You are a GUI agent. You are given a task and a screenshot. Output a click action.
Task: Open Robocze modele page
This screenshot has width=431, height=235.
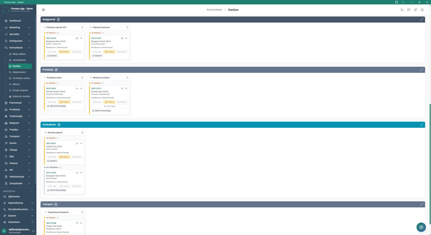click(x=20, y=96)
